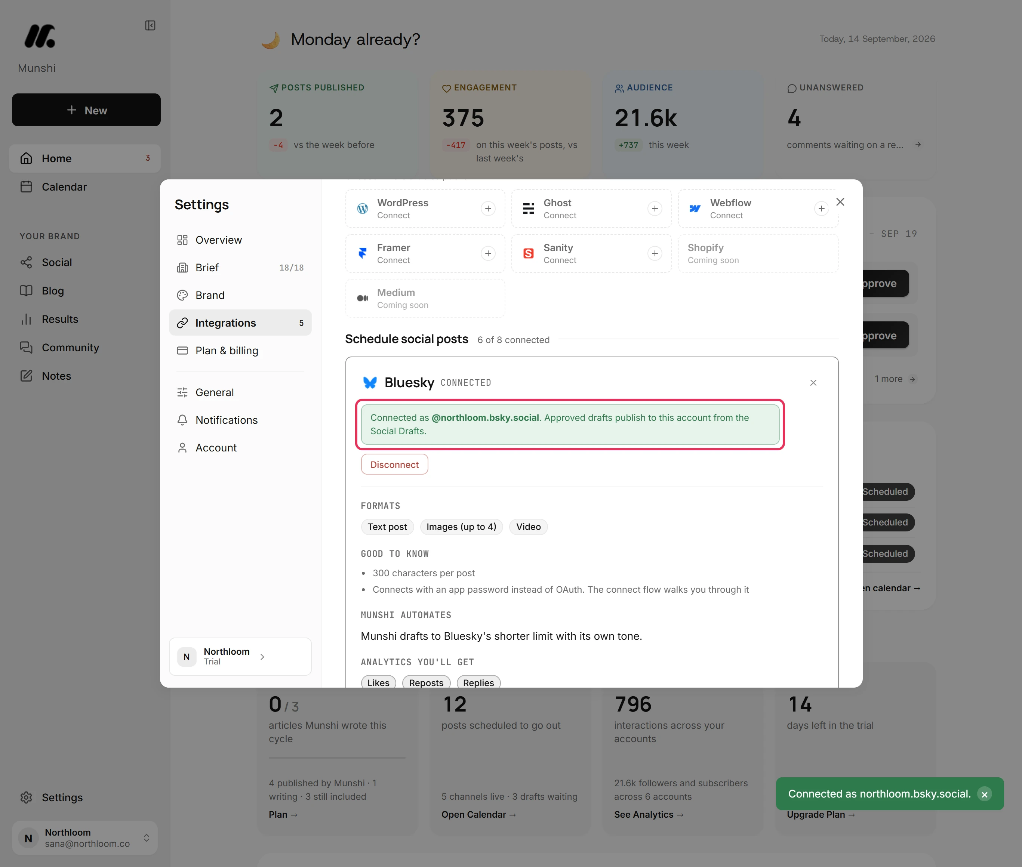
Task: Select the Account settings tab
Action: (240, 448)
